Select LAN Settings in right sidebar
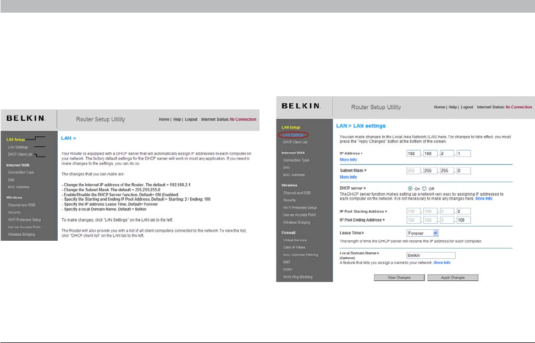Screen dimensions: 535x343 point(293,135)
